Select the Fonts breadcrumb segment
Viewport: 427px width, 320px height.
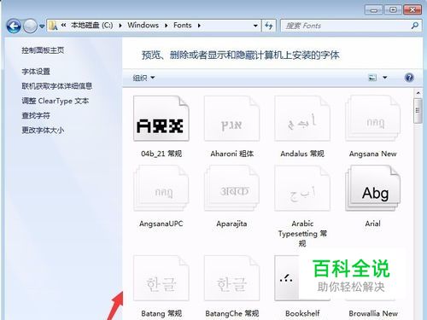tap(183, 26)
